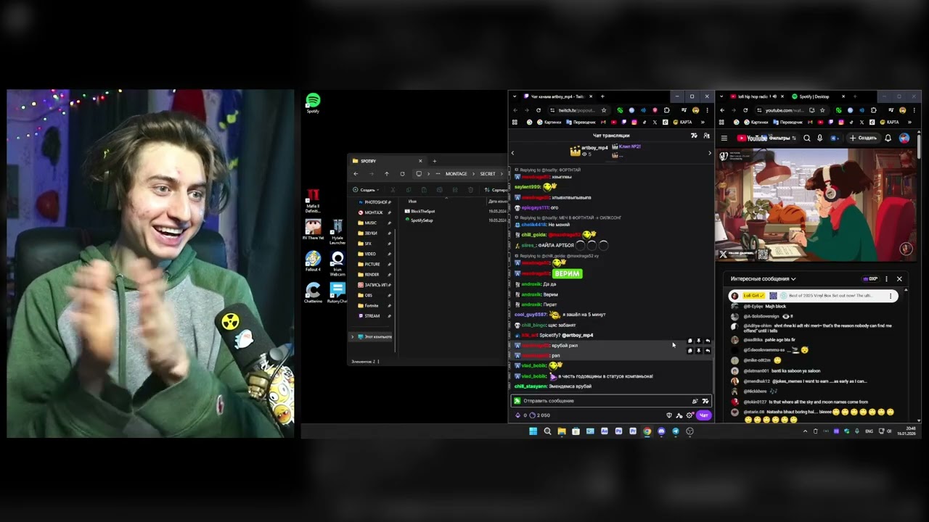This screenshot has height=522, width=929.
Task: Open the Fallout 4 desktop shortcut
Action: tap(313, 261)
